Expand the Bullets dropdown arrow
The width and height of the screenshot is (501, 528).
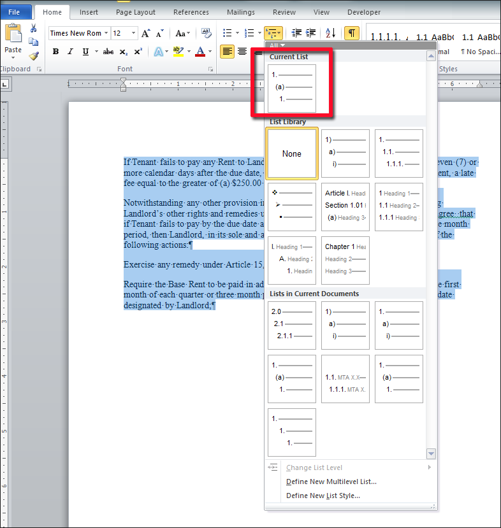point(237,33)
